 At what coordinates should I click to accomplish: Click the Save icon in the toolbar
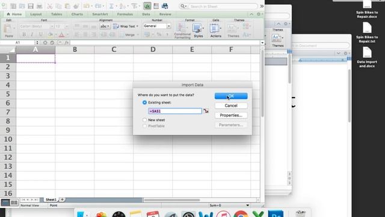31,6
